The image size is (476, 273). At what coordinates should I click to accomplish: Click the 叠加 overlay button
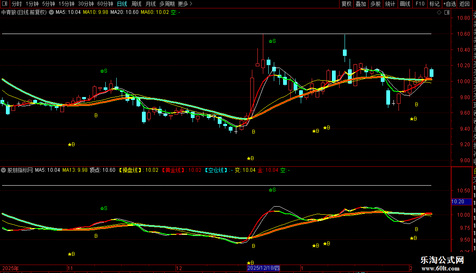click(x=361, y=4)
